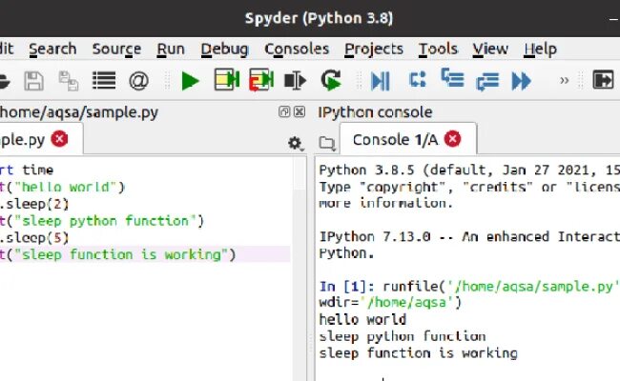
Task: Click the debug step into icon
Action: point(452,78)
